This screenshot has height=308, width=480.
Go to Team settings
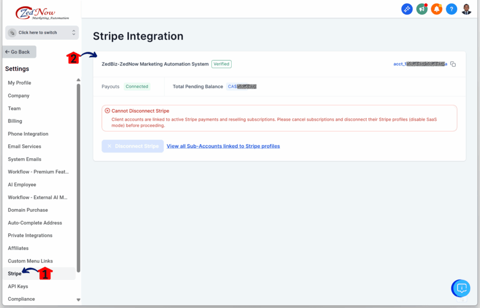(15, 109)
